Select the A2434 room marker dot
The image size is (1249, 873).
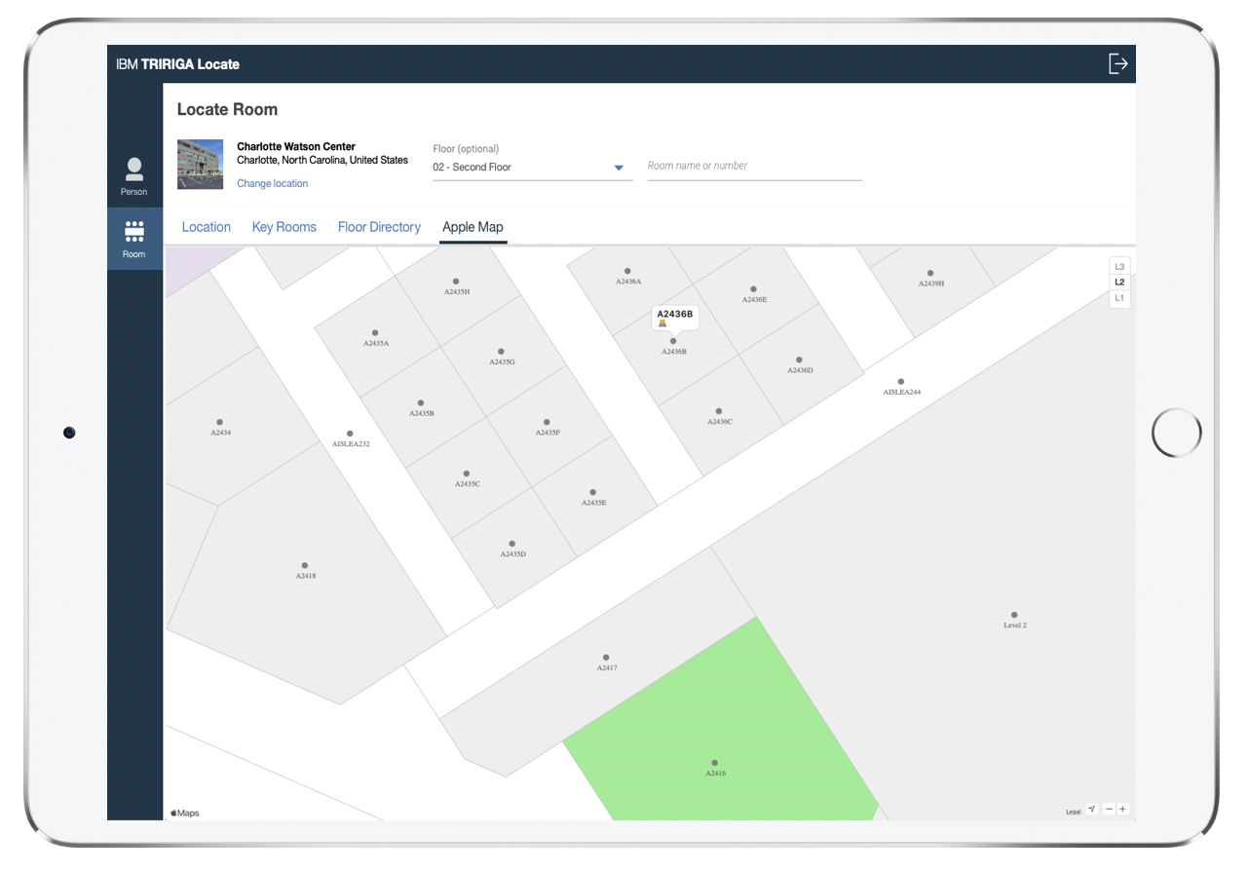tap(220, 423)
